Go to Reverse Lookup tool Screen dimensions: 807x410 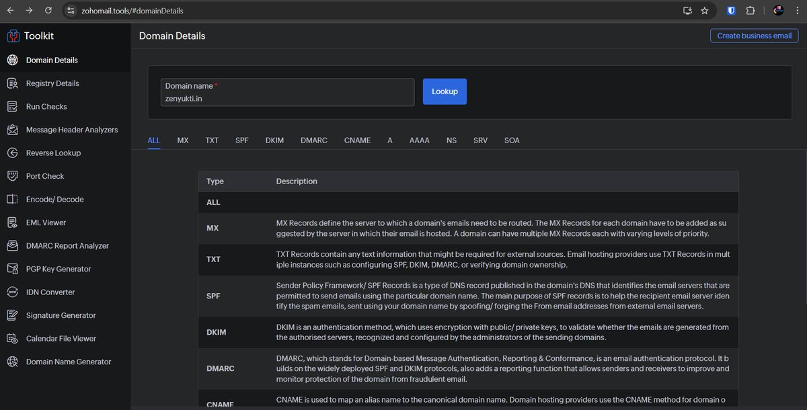click(53, 153)
